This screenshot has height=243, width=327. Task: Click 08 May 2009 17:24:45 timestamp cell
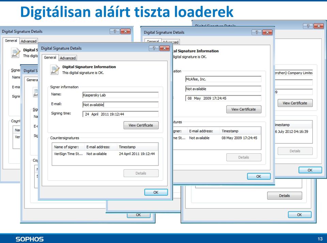pyautogui.click(x=239, y=138)
